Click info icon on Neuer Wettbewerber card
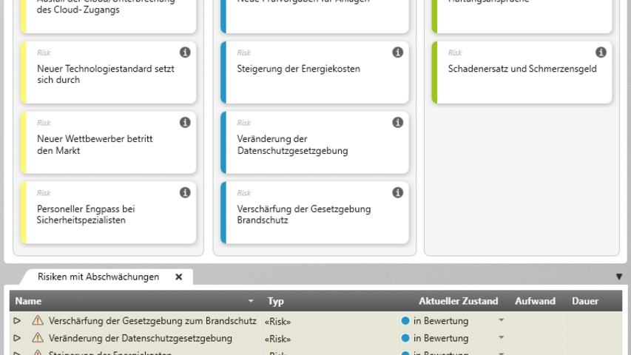Screen dimensions: 631x355 [185, 123]
